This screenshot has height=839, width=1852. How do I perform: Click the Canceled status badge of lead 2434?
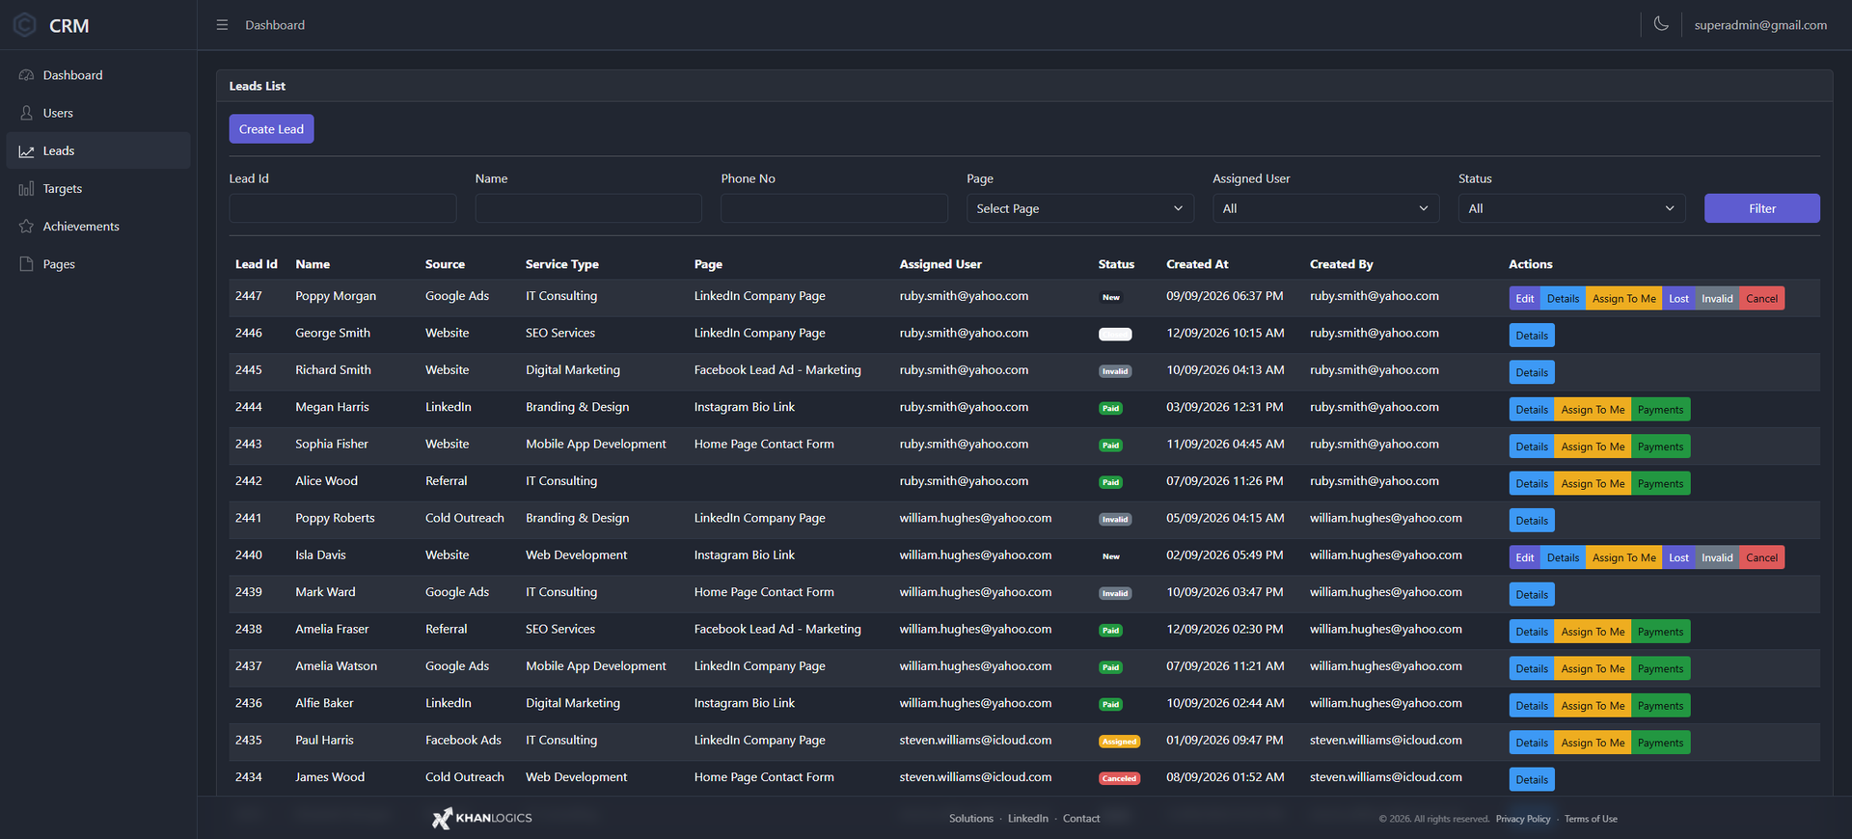coord(1119,778)
